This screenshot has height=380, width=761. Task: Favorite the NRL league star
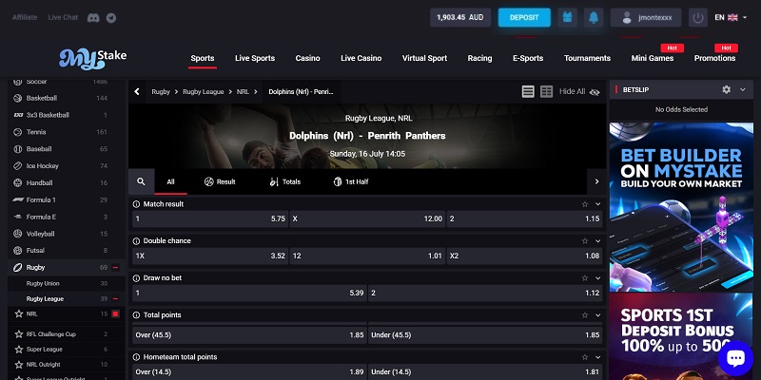(19, 314)
